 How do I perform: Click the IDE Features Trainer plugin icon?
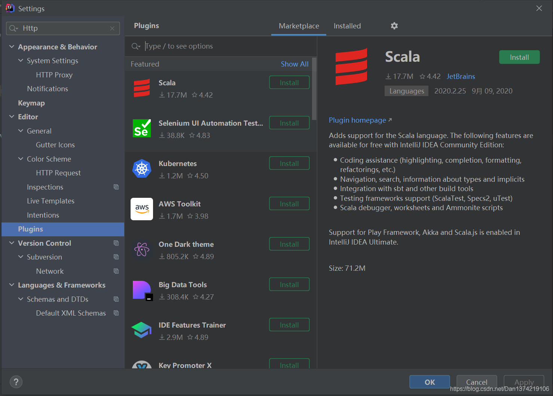pyautogui.click(x=141, y=330)
